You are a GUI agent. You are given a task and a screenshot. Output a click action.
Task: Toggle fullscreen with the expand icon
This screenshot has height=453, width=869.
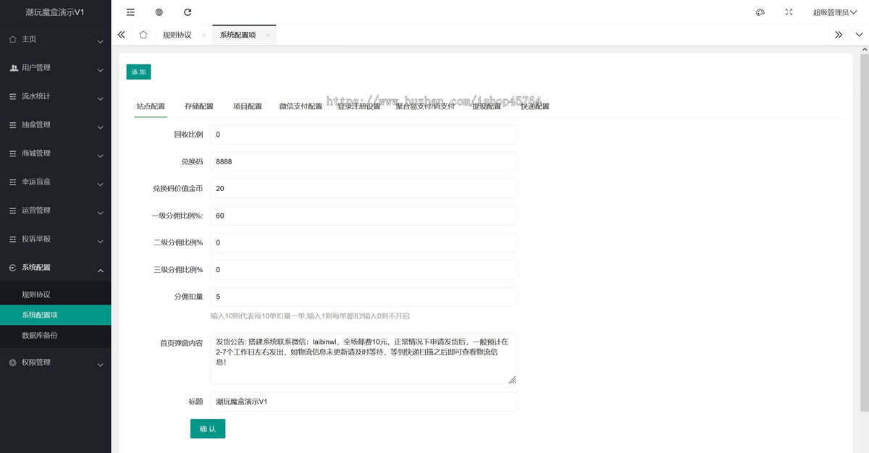pos(789,12)
